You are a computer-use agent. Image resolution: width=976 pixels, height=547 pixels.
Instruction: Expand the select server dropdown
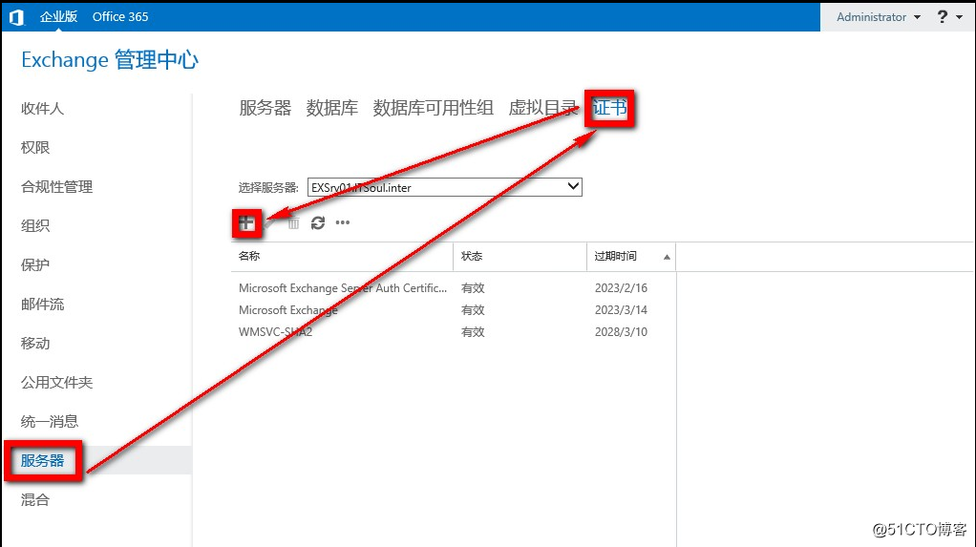573,187
